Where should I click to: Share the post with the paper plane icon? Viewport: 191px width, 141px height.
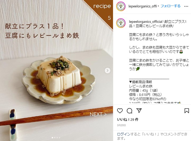(139, 110)
